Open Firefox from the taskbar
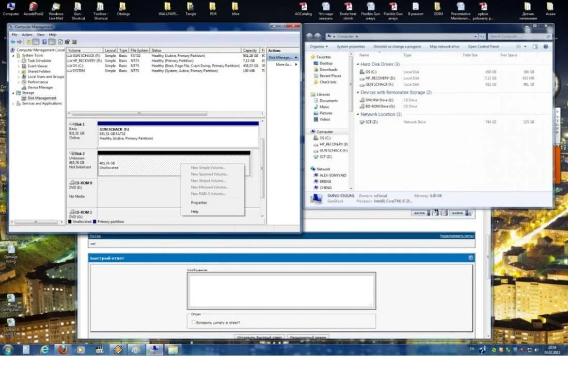This screenshot has width=568, height=384. [x=62, y=350]
